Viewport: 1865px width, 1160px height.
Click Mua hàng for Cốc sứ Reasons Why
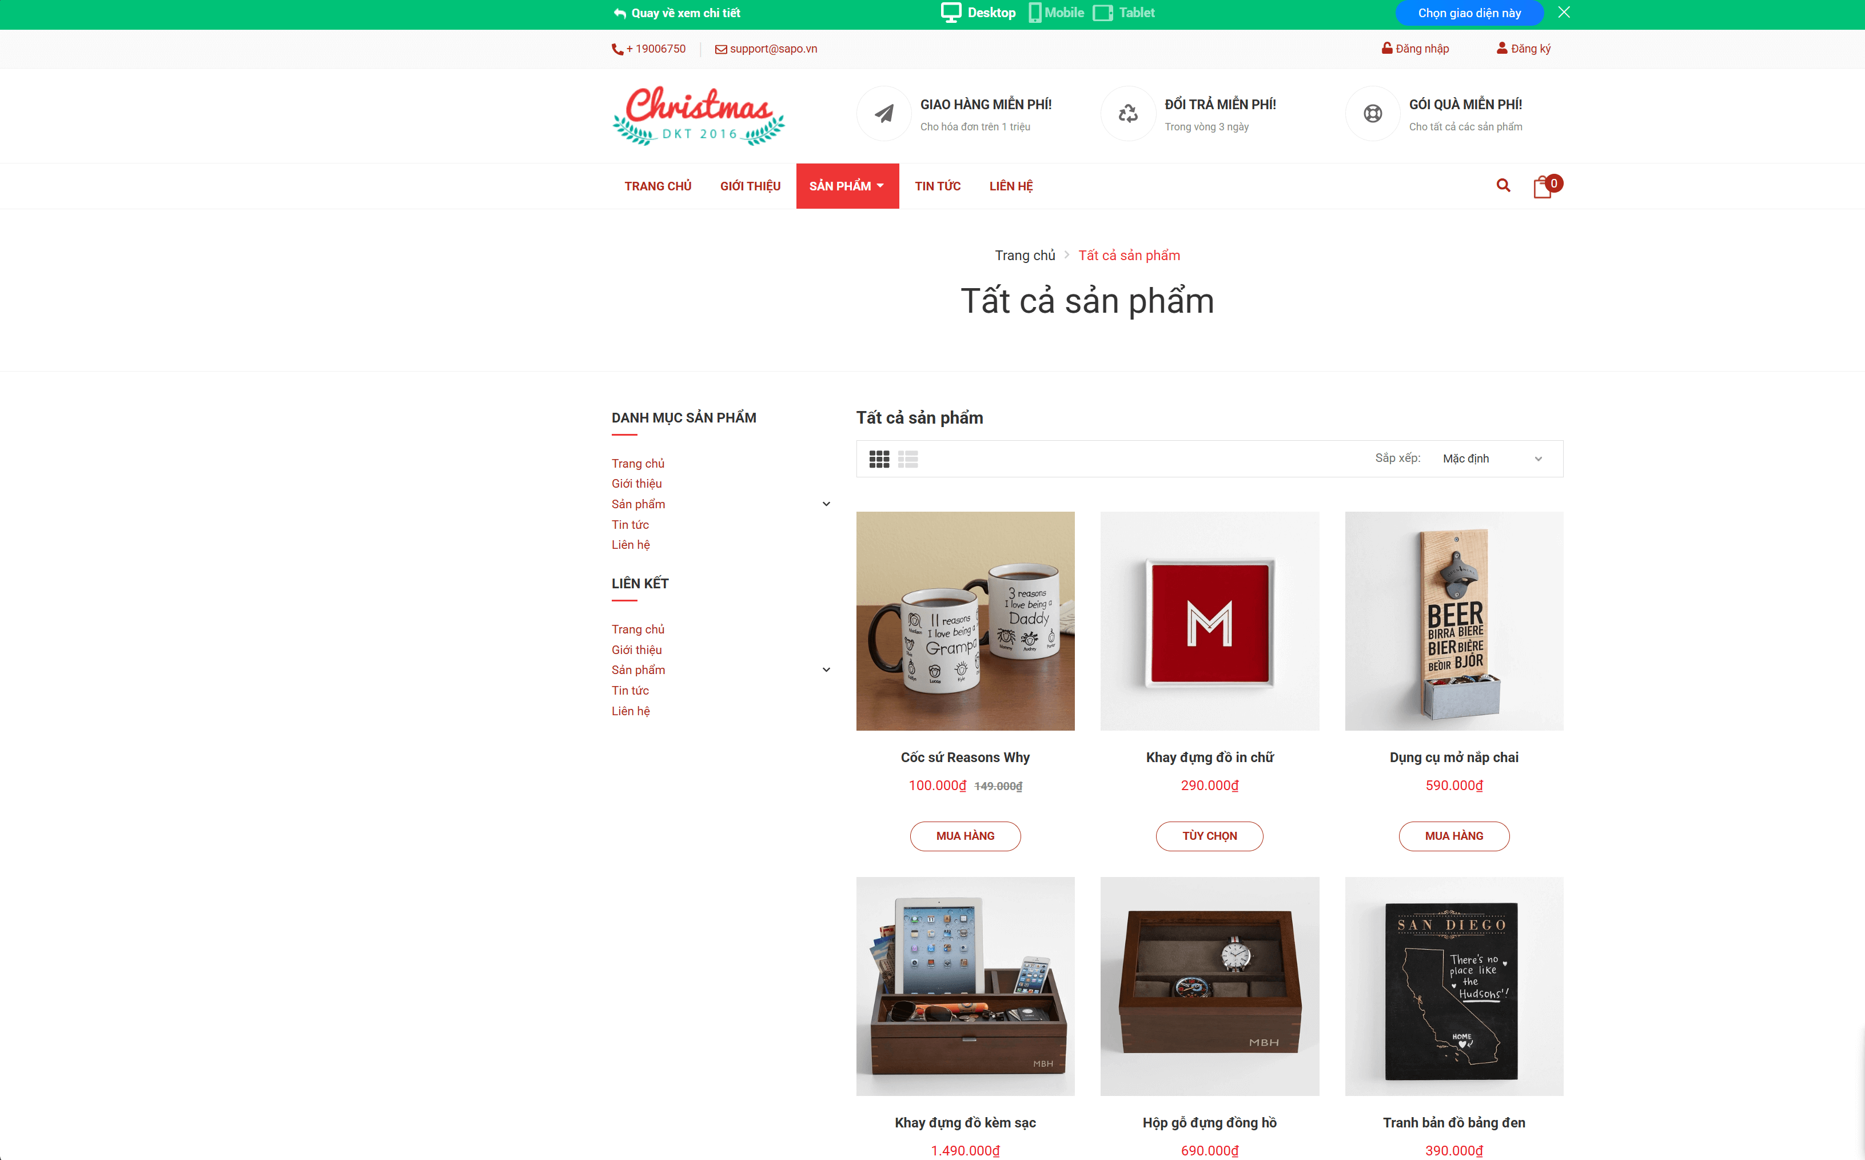[965, 836]
